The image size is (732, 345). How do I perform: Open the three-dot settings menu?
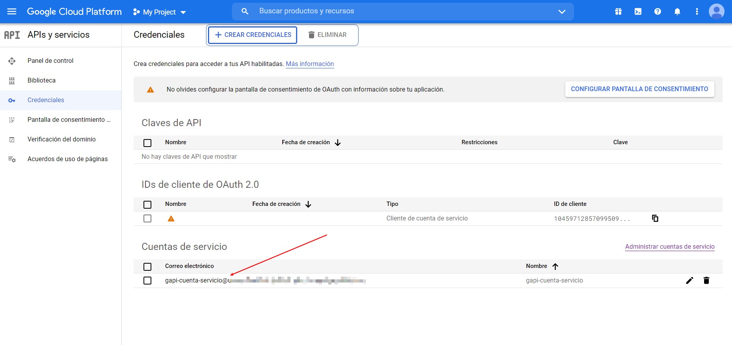point(697,11)
